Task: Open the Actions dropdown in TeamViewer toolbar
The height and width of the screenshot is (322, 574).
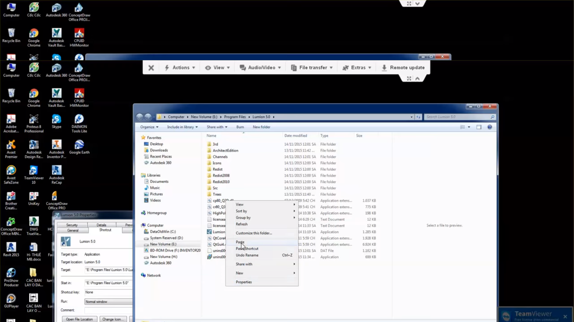Action: 180,68
